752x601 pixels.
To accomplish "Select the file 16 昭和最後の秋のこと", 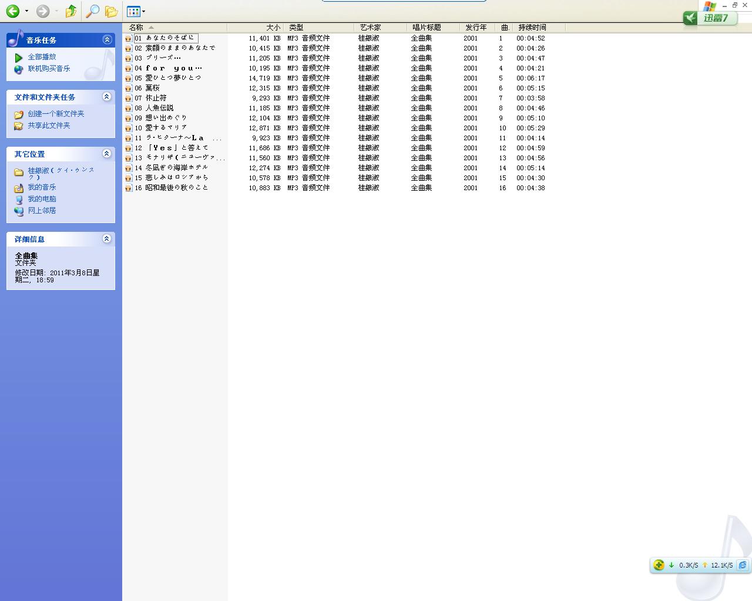I will pos(172,188).
